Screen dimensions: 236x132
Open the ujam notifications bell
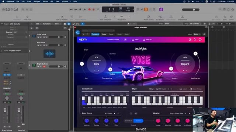195,40
